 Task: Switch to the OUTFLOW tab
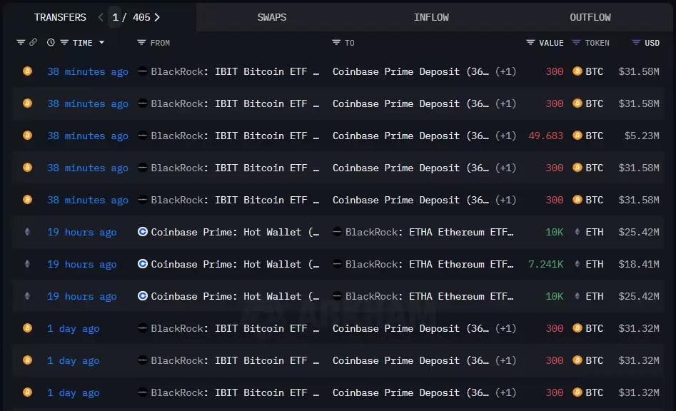tap(590, 17)
